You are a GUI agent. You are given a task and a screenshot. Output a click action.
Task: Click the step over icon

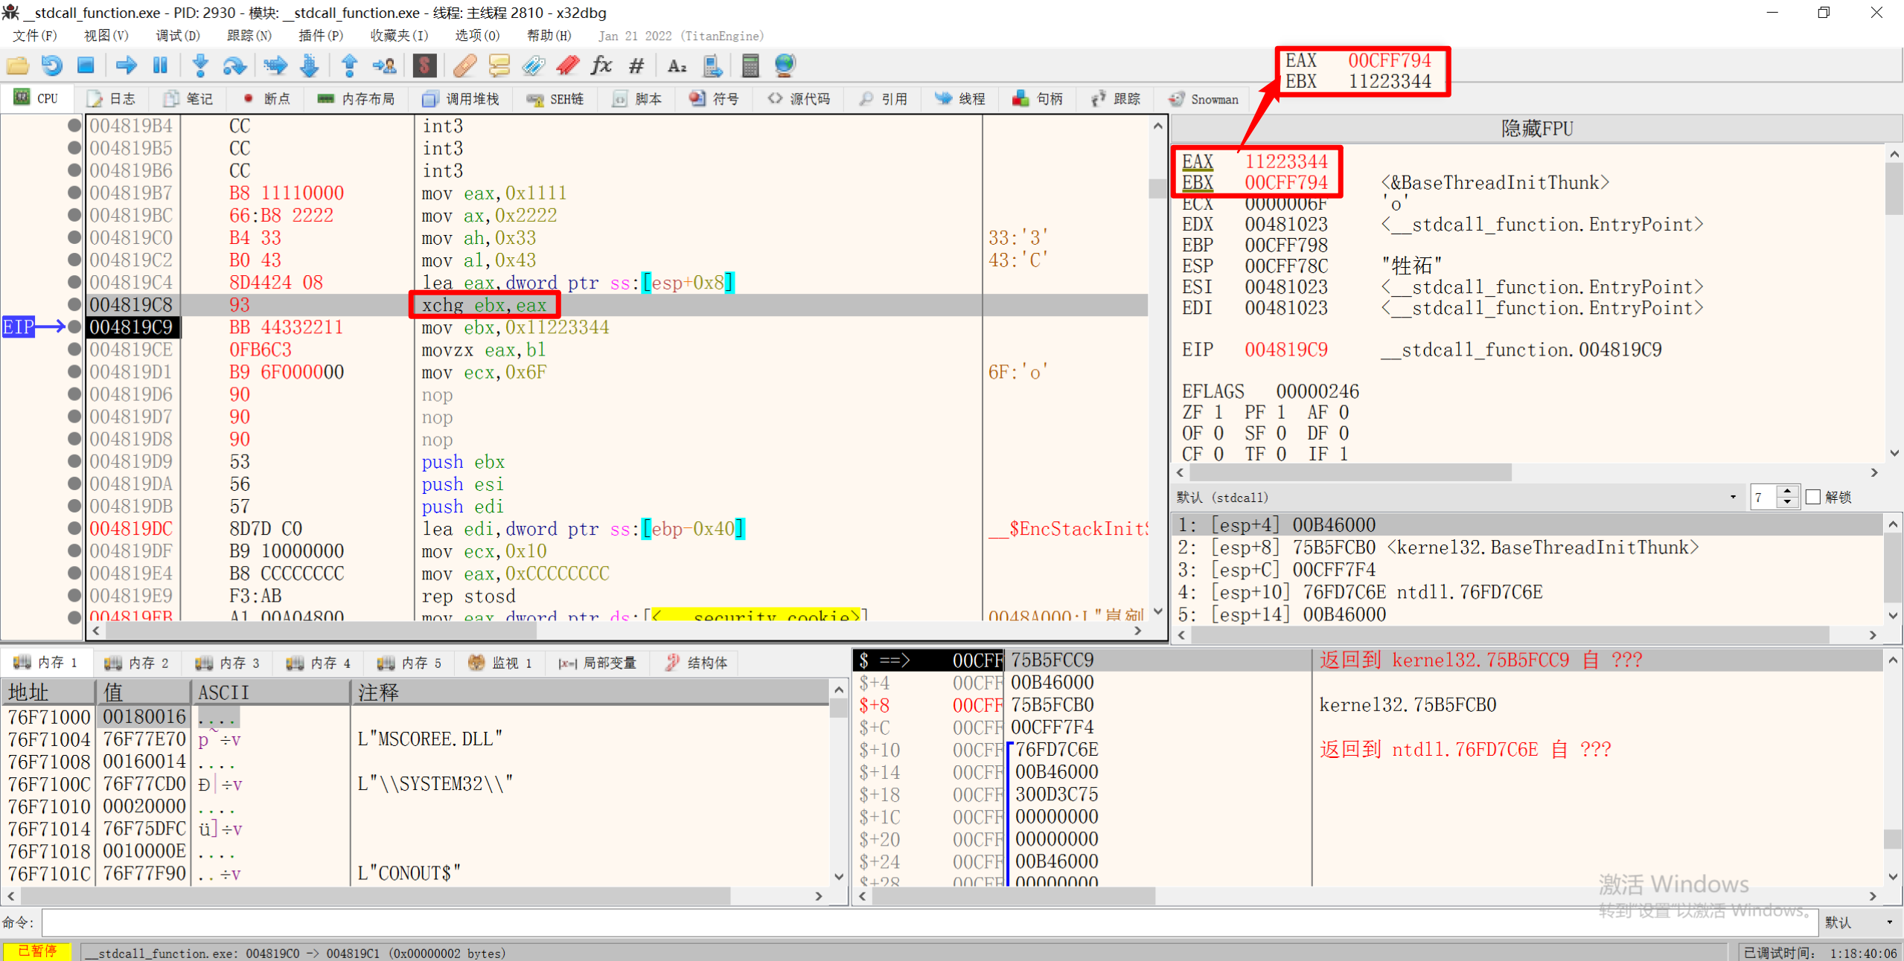tap(234, 65)
